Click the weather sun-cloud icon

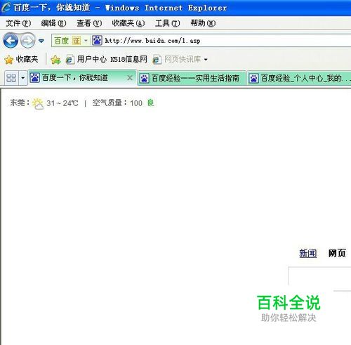point(38,103)
